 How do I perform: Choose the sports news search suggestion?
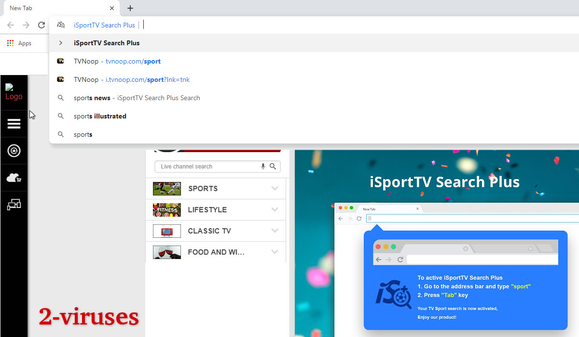(314, 98)
